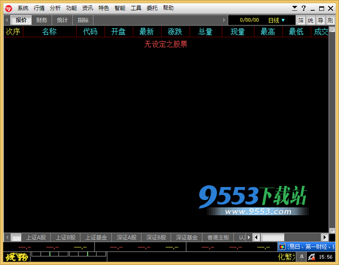The width and height of the screenshot is (339, 265).
Task: Open the 特色 menu
Action: click(x=104, y=8)
